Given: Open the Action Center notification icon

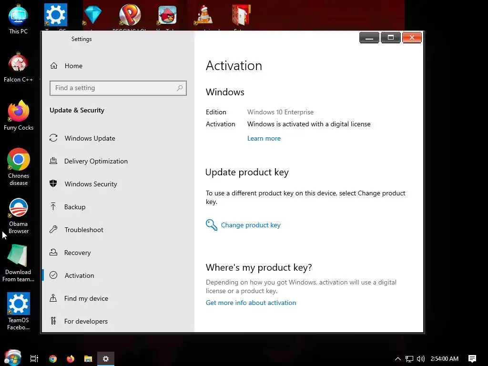Looking at the screenshot, I should [472, 359].
